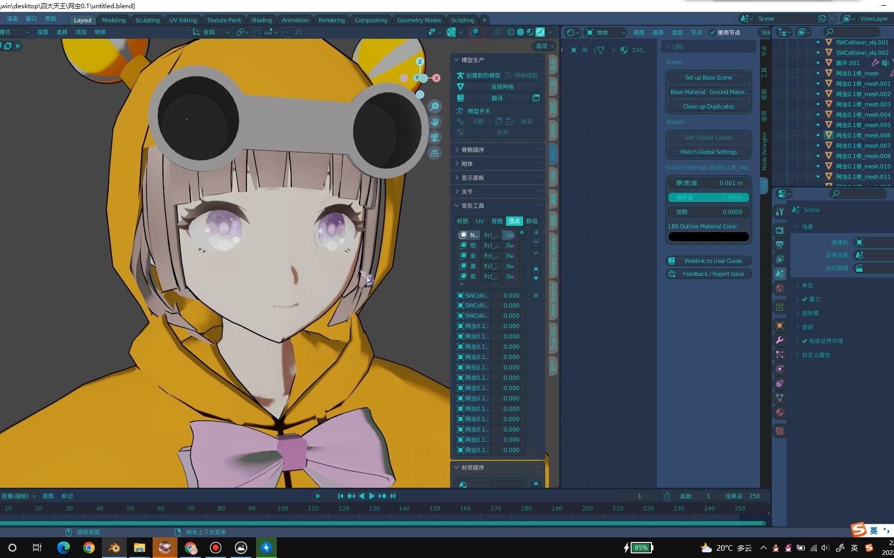Screen dimensions: 894x558
Task: Add new morph with plus button
Action: [x=536, y=233]
